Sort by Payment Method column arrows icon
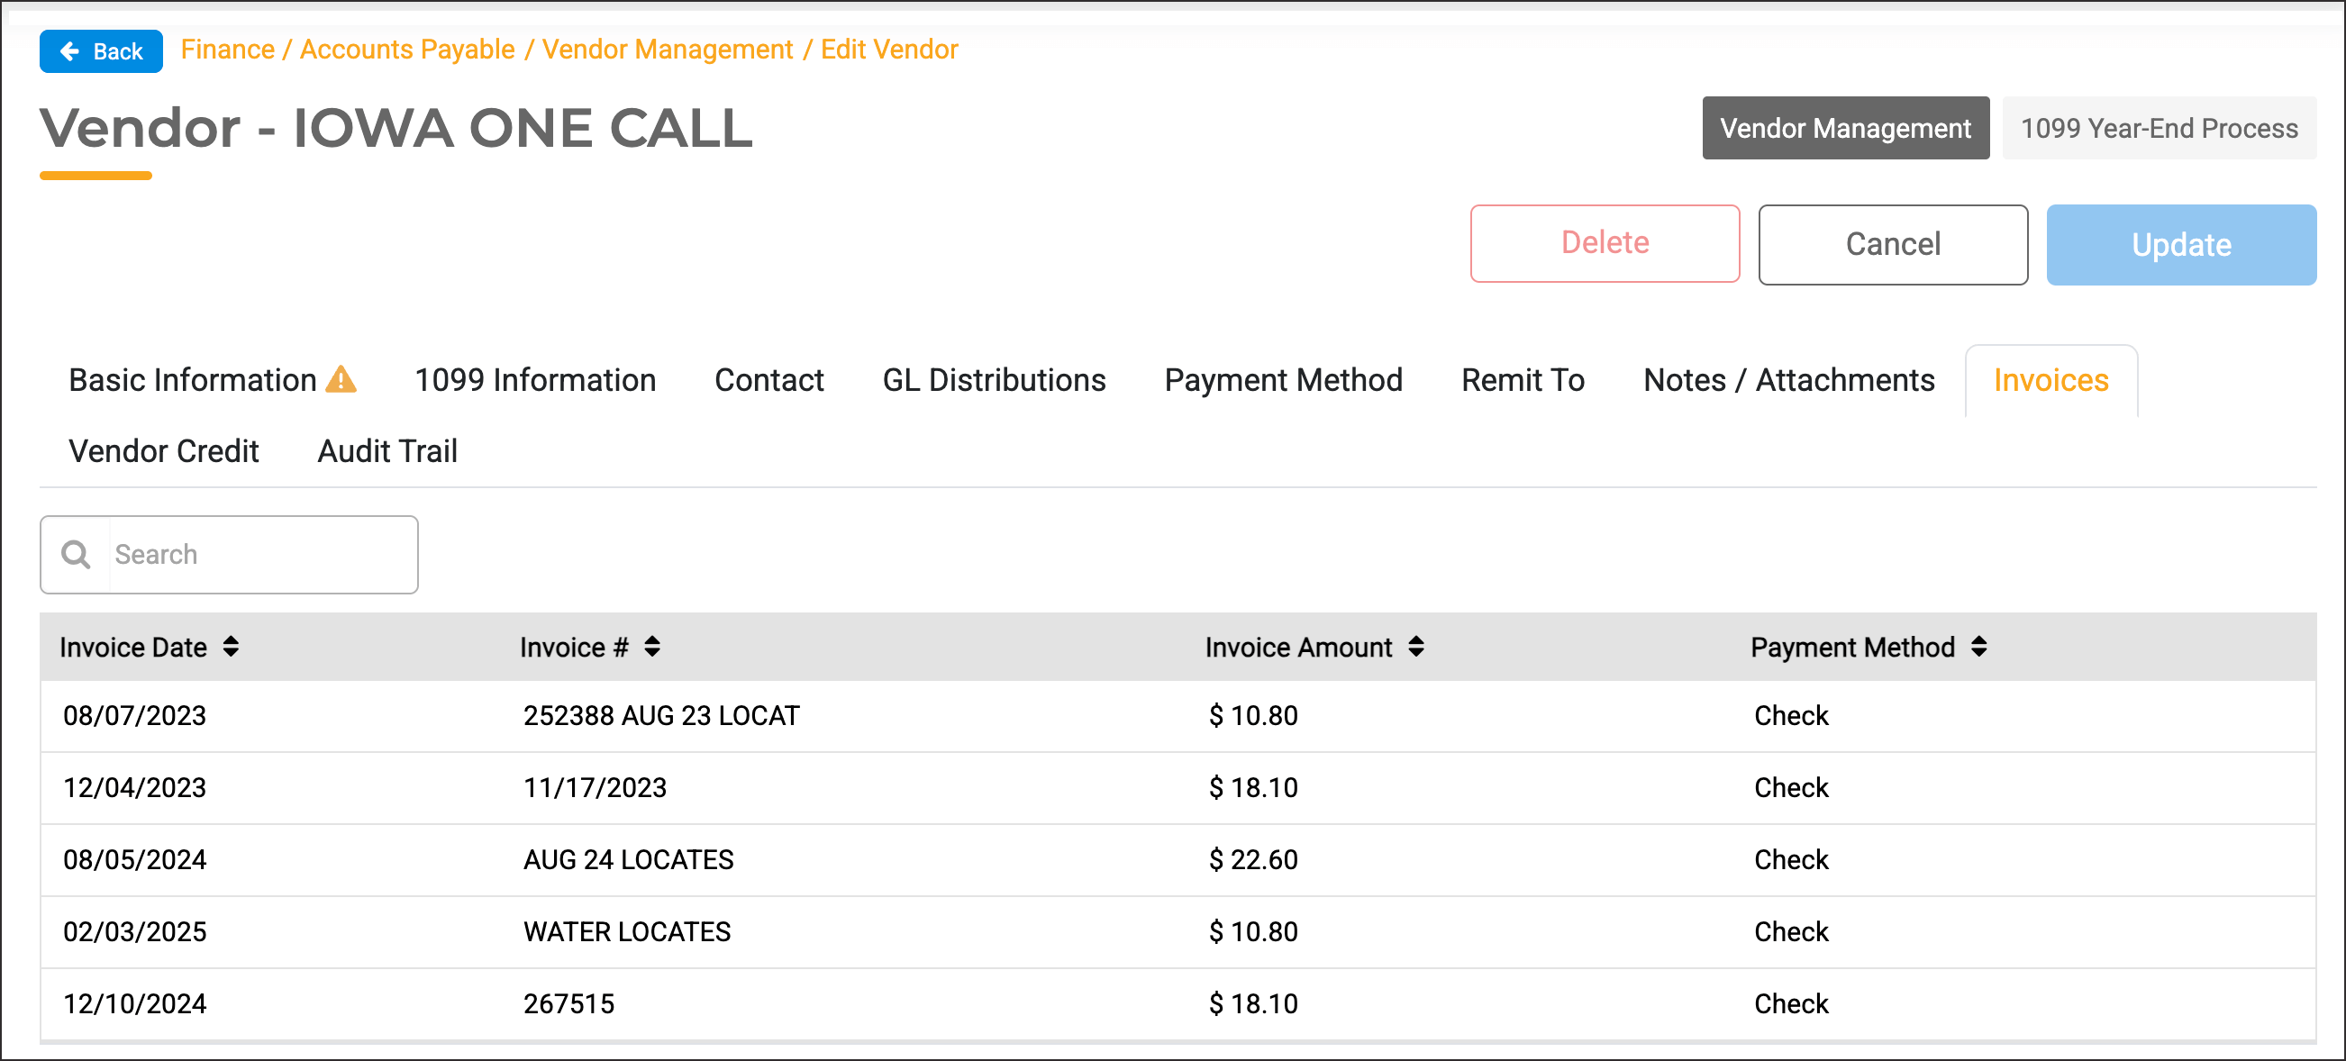 [1979, 647]
